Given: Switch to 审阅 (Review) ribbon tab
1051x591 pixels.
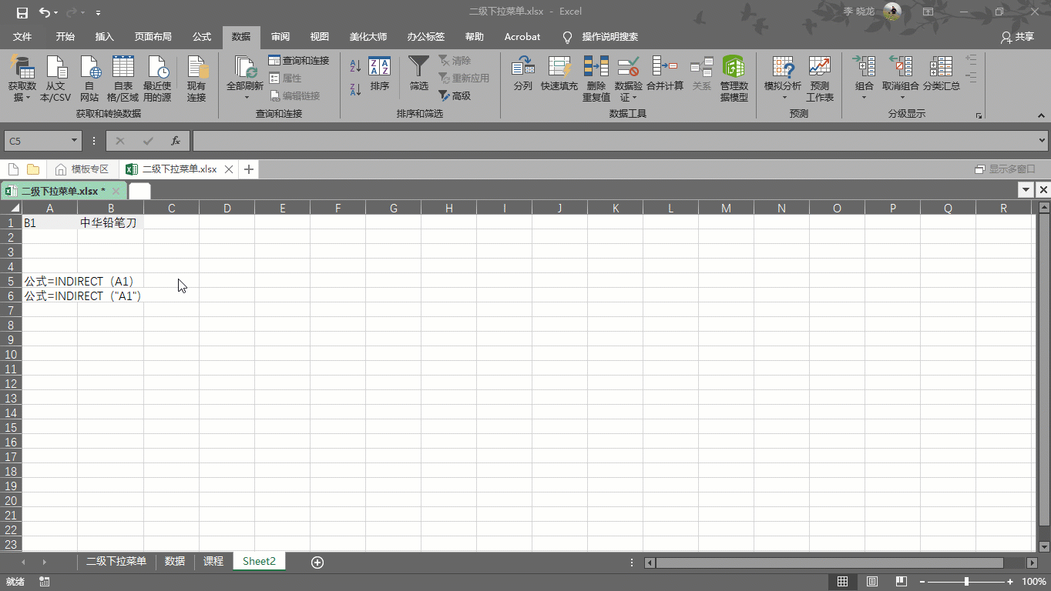Looking at the screenshot, I should coord(280,37).
